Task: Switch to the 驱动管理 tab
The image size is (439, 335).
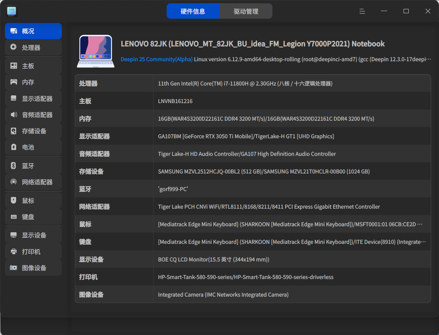Action: (x=246, y=11)
